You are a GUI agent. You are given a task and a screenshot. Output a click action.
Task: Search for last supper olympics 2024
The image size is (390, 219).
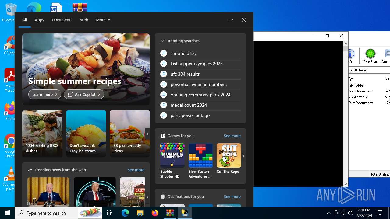click(200, 64)
